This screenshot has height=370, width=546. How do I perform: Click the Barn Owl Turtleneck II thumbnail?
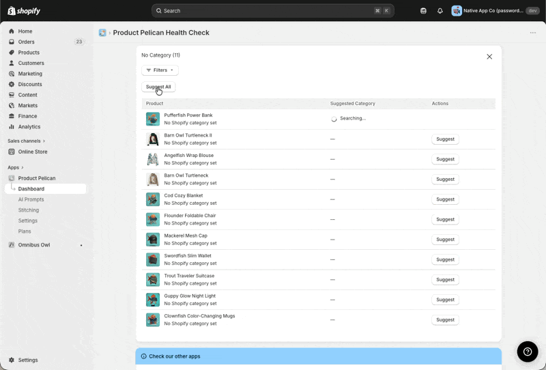click(x=153, y=139)
